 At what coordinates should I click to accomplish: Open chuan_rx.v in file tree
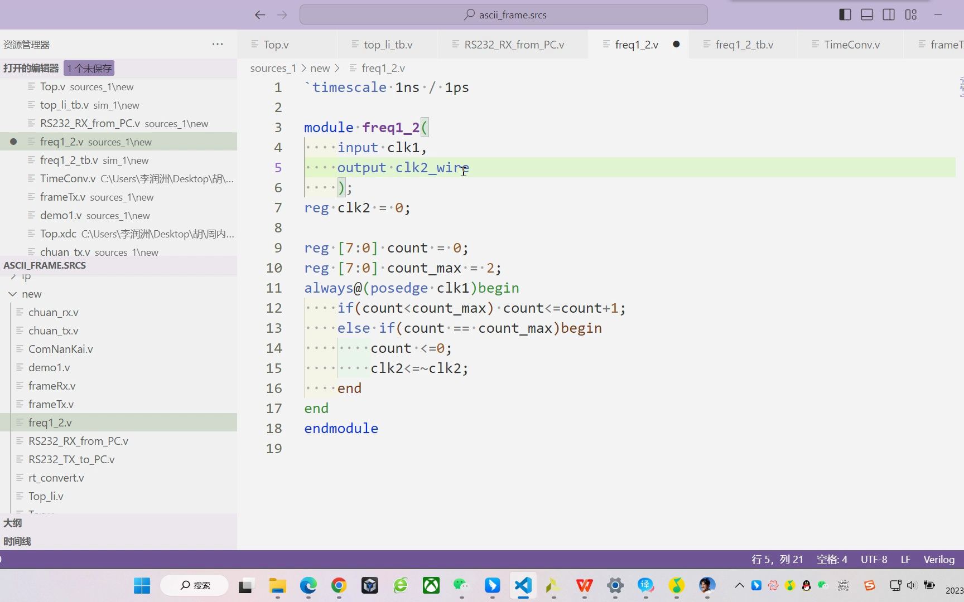click(118, 312)
